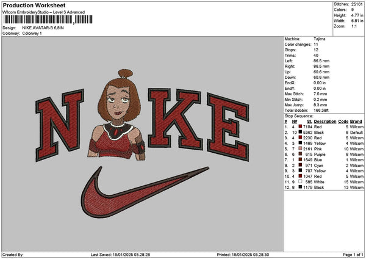Select the Width value 6.81 in

(x=357, y=21)
